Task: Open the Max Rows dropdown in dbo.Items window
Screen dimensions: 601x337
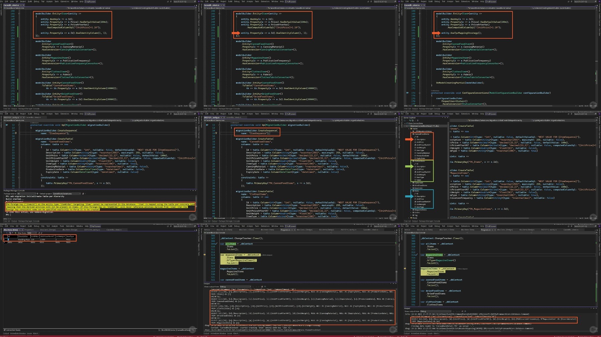Action: coord(36,233)
